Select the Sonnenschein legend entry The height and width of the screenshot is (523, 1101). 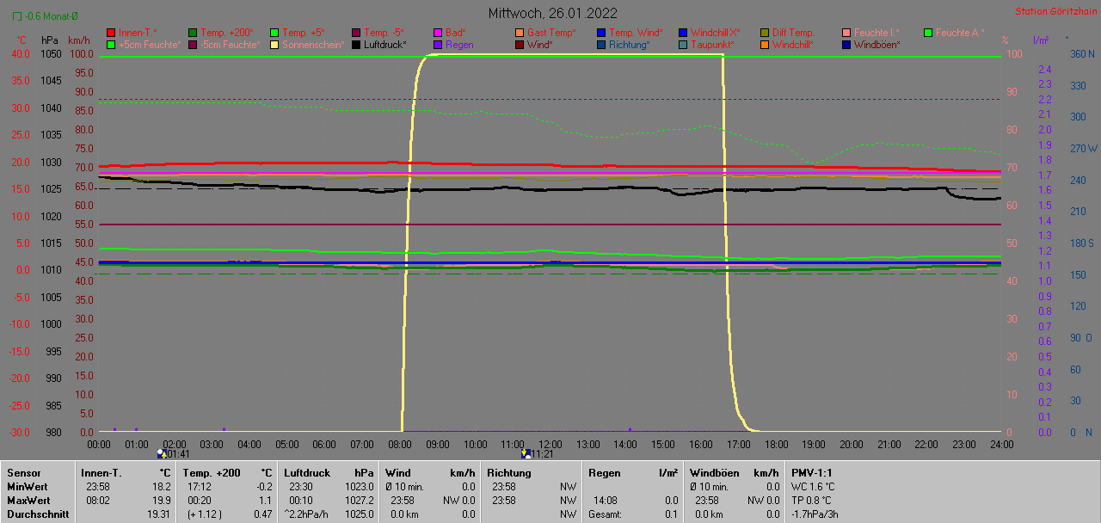[x=307, y=44]
